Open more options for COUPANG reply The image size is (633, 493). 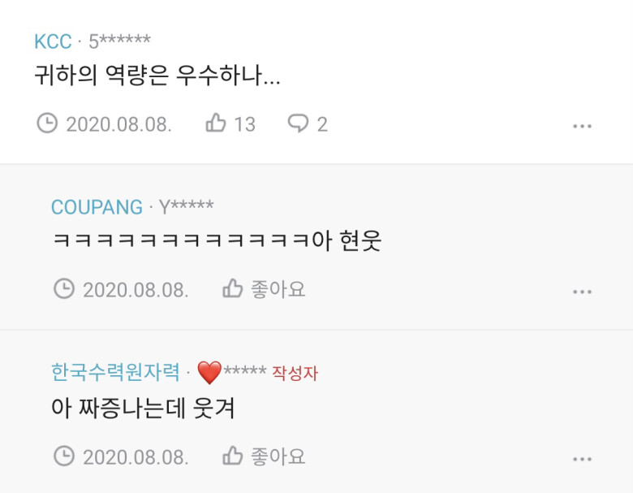pos(582,292)
